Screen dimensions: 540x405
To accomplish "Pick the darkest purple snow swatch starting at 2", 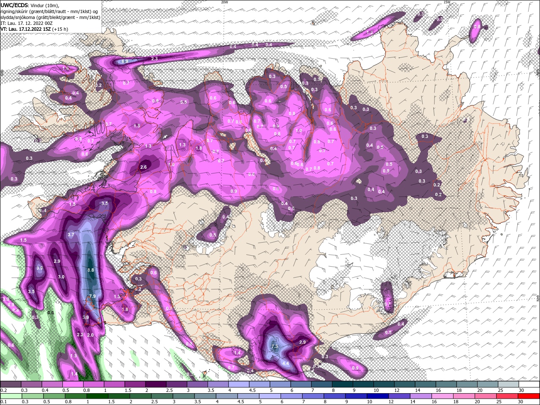I will tap(156, 384).
